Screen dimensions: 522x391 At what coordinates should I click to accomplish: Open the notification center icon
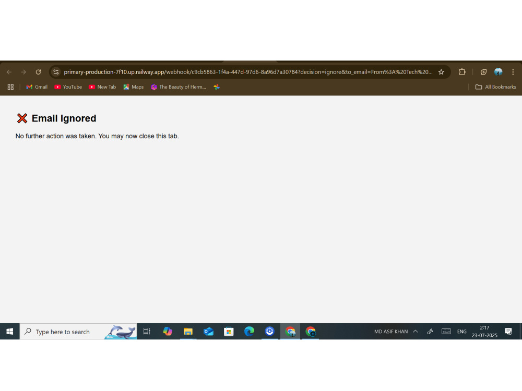[508, 332]
